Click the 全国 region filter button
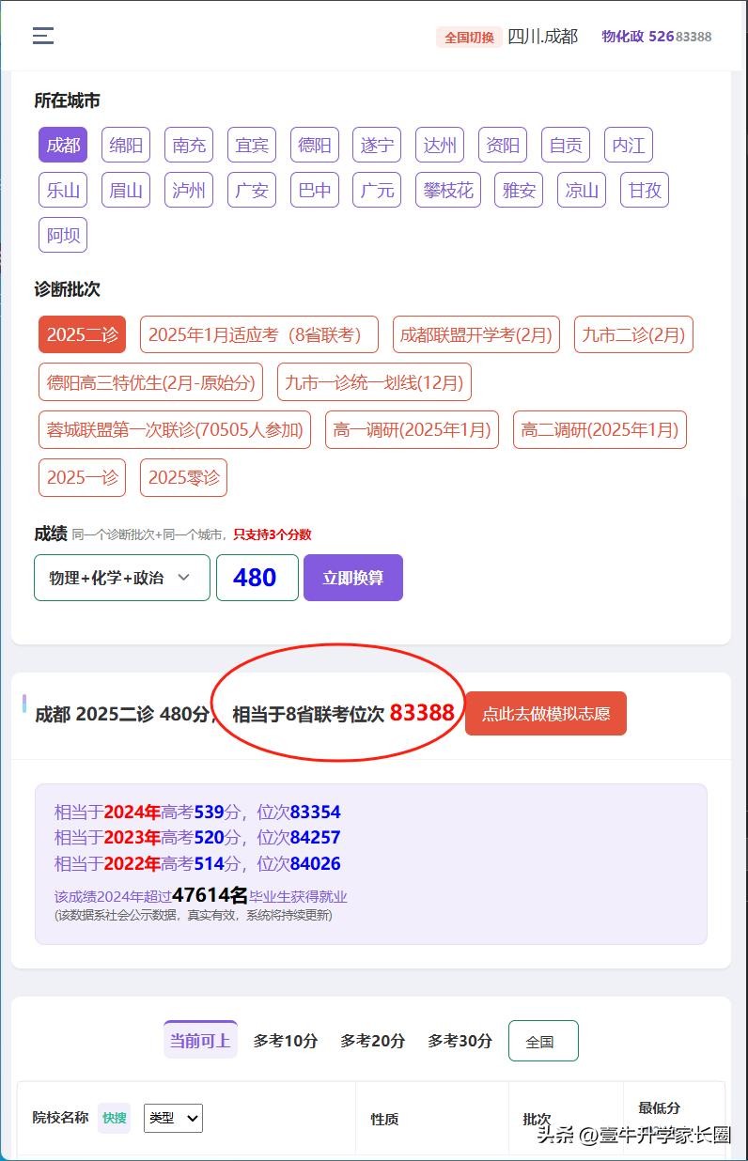748x1161 pixels. point(542,1041)
